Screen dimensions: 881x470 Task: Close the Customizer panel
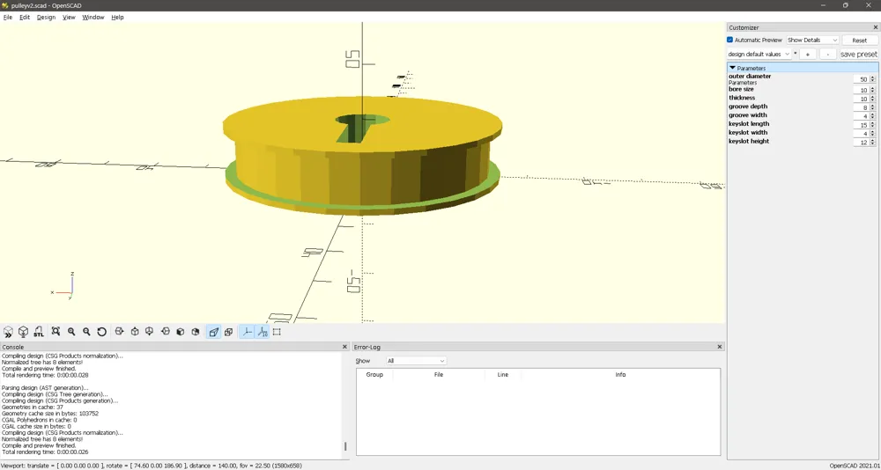(876, 27)
